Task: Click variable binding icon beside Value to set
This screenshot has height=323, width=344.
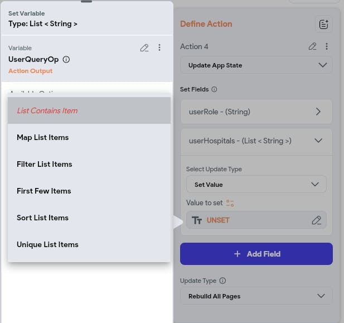Action: pos(230,203)
